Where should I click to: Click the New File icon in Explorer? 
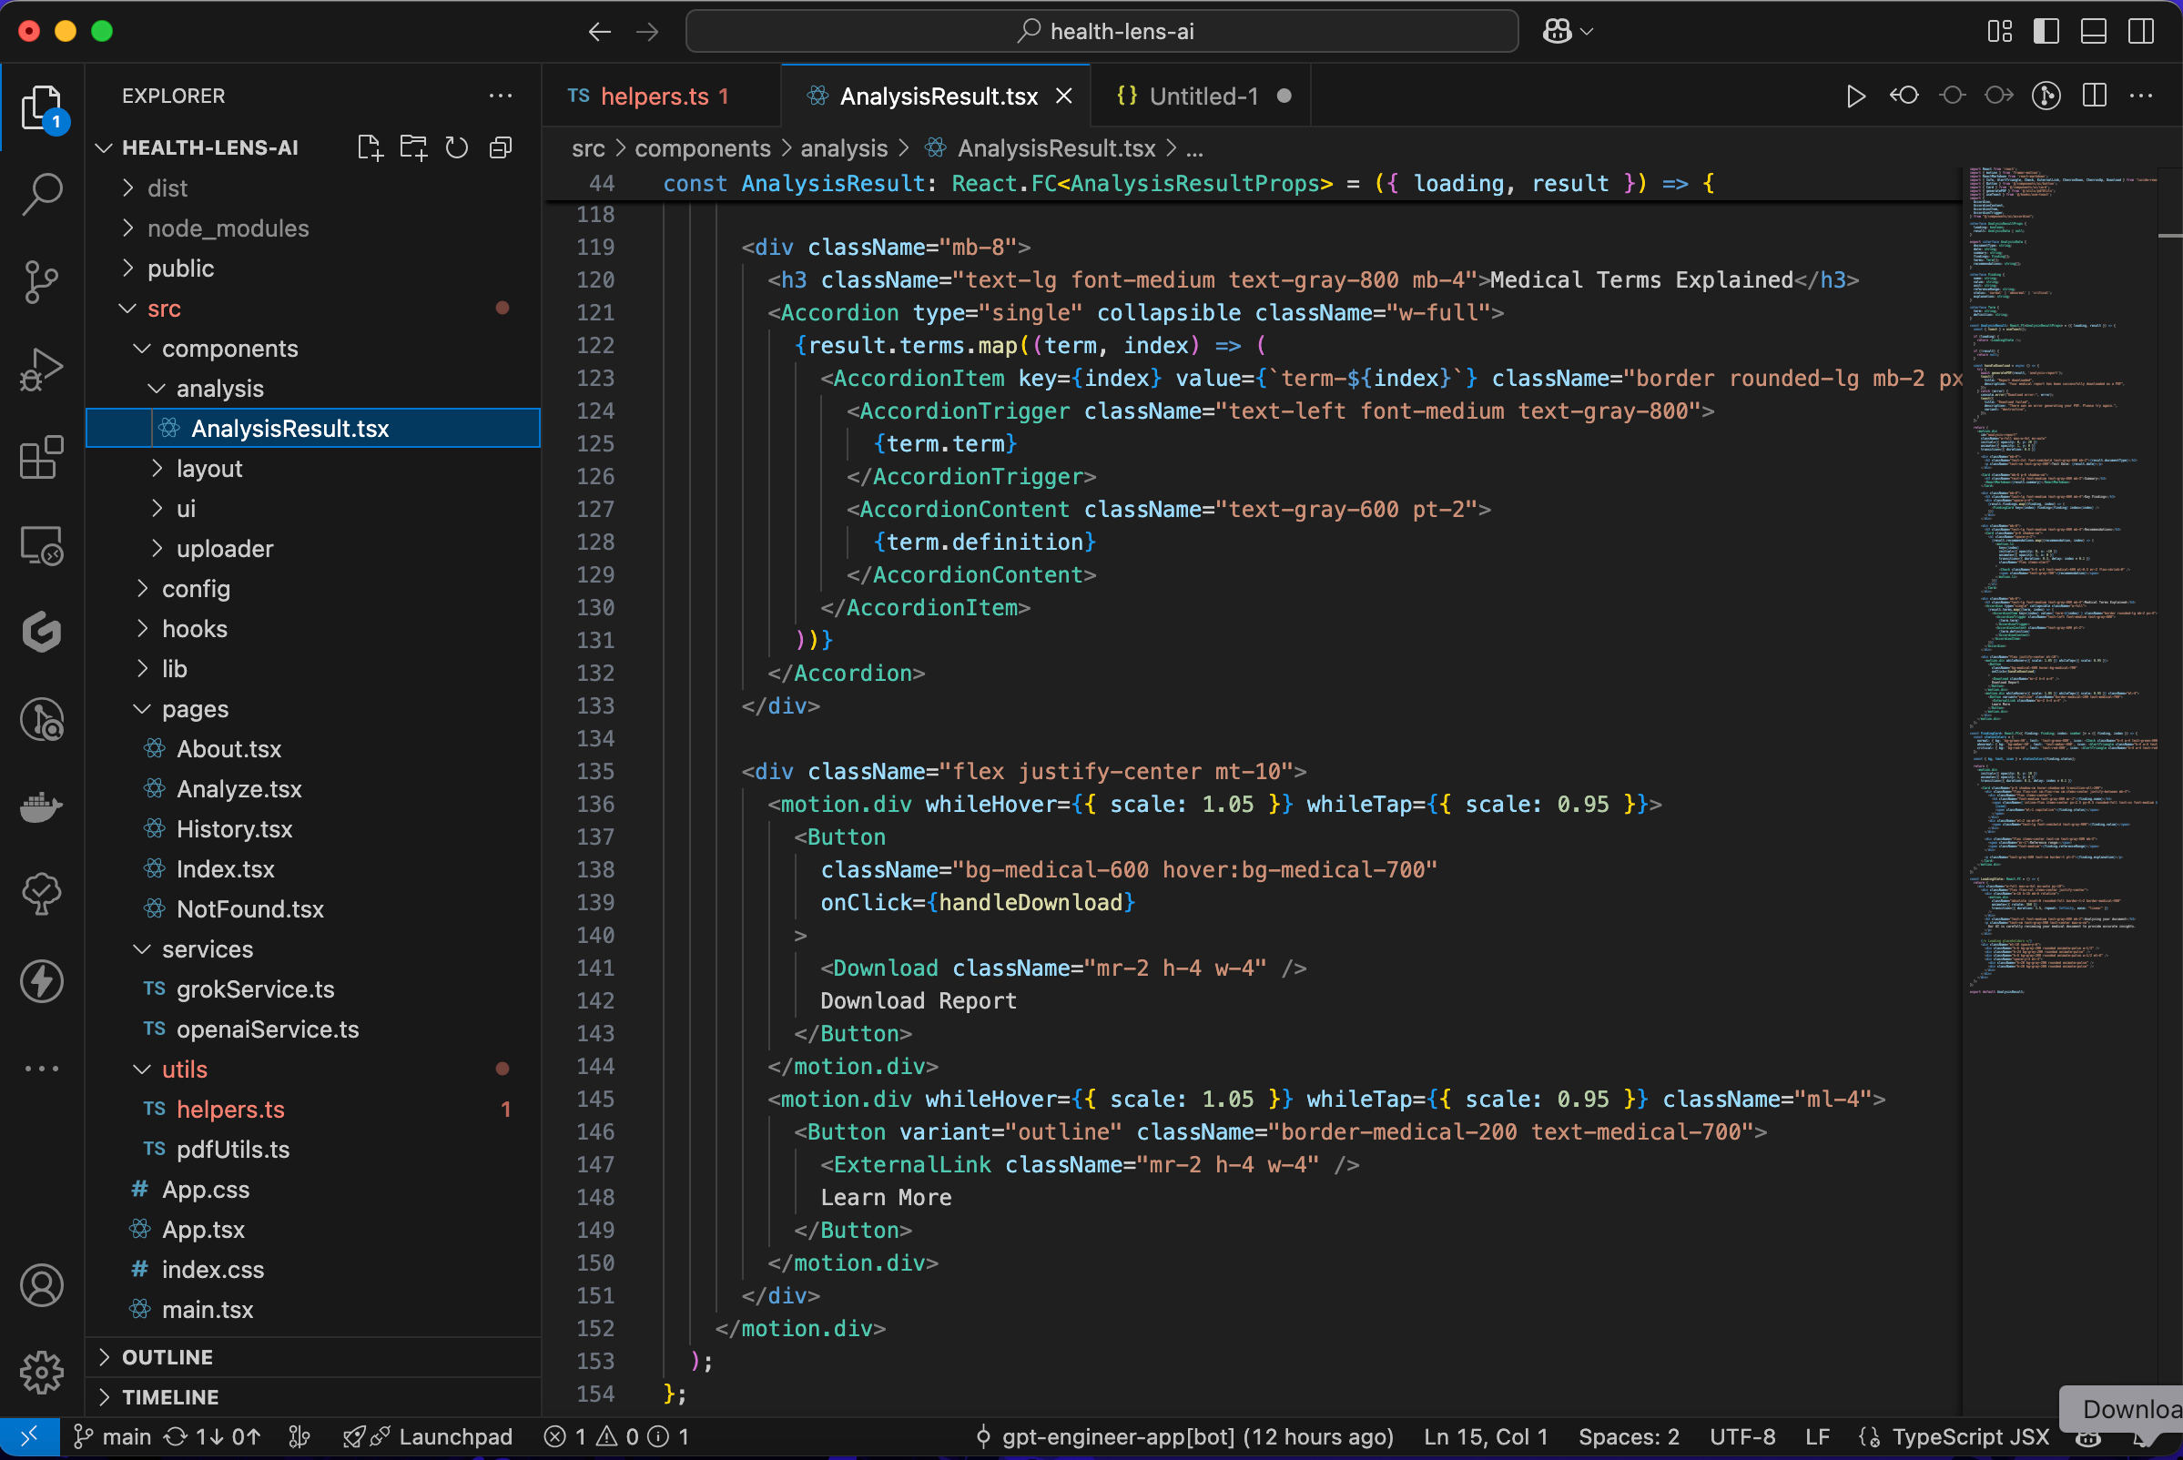[x=370, y=147]
